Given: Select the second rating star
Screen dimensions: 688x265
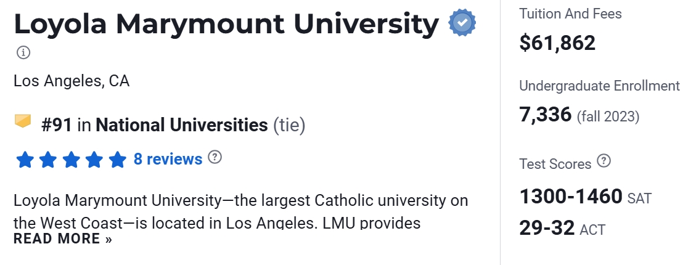Looking at the screenshot, I should (x=48, y=160).
